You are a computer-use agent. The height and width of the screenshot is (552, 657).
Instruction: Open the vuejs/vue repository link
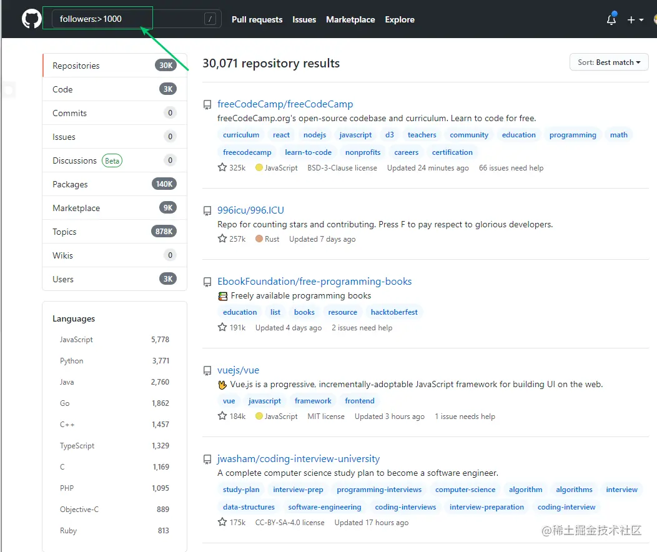(x=238, y=370)
